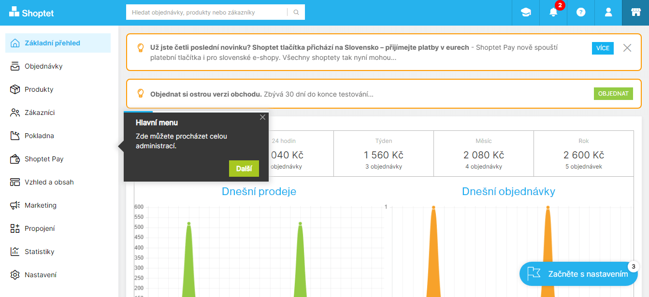Click the Dnešní objednávky chart title
649x297 pixels.
(x=508, y=191)
